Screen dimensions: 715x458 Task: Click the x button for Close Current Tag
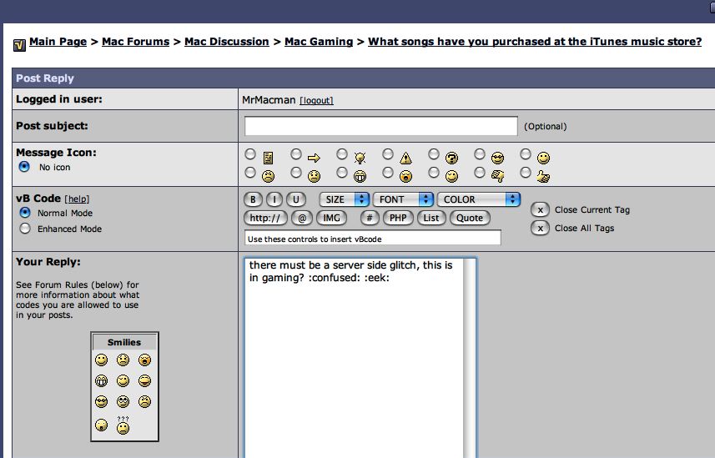[x=540, y=210]
